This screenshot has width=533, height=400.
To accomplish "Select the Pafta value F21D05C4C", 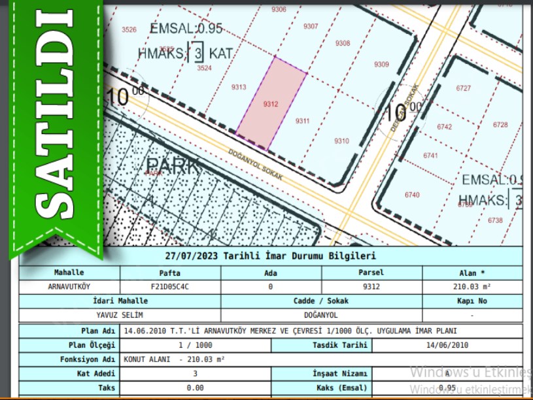I will (x=170, y=286).
